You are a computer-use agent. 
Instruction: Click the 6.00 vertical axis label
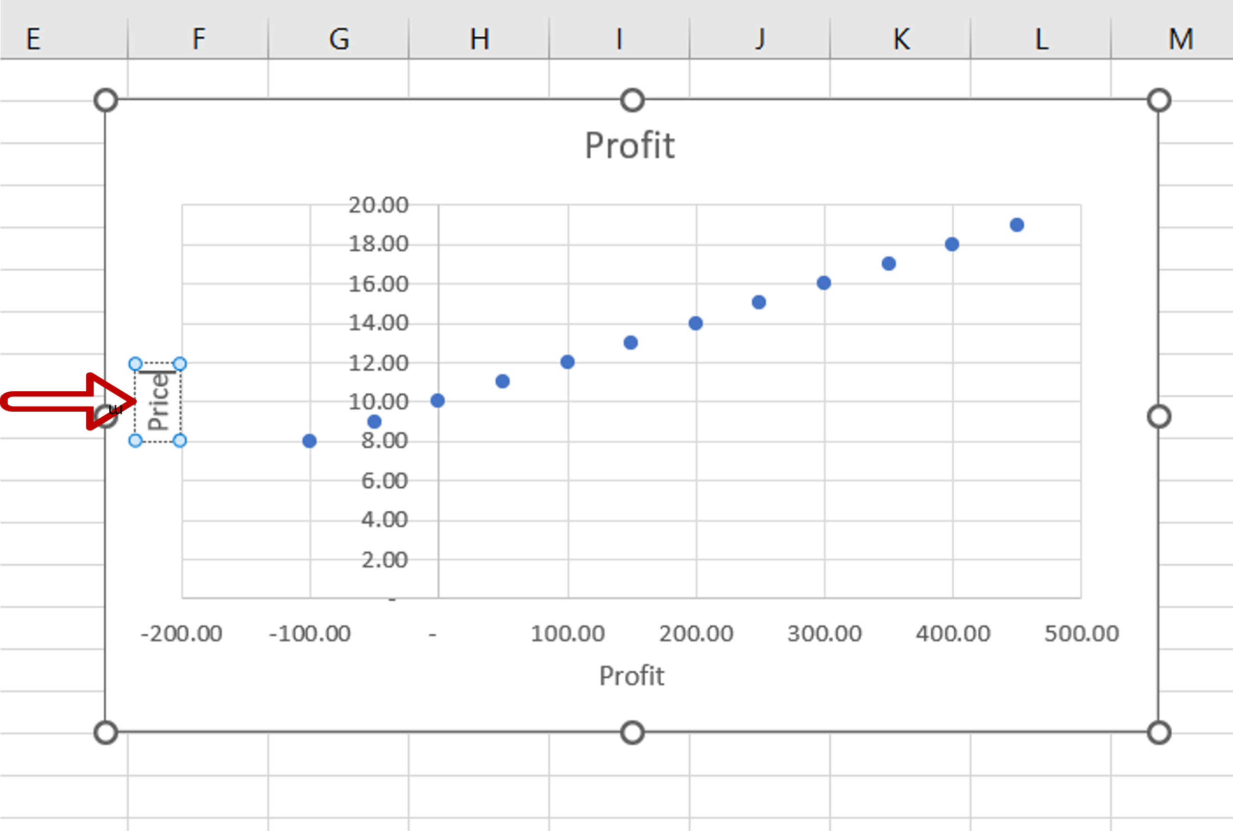pos(384,481)
